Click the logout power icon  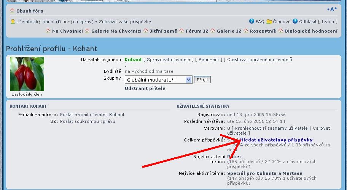(x=295, y=22)
